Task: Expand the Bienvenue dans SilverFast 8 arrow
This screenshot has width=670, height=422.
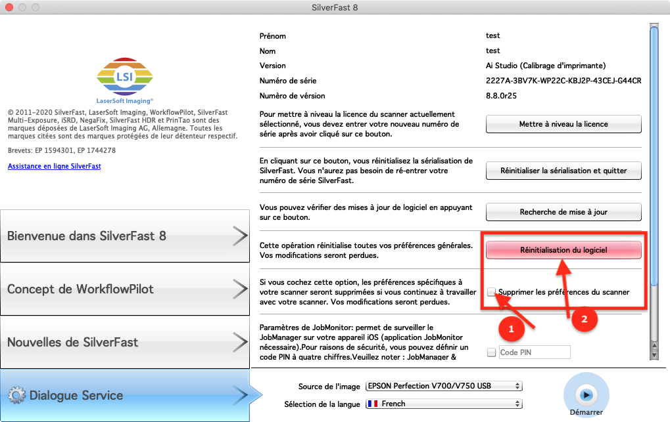Action: coord(240,236)
